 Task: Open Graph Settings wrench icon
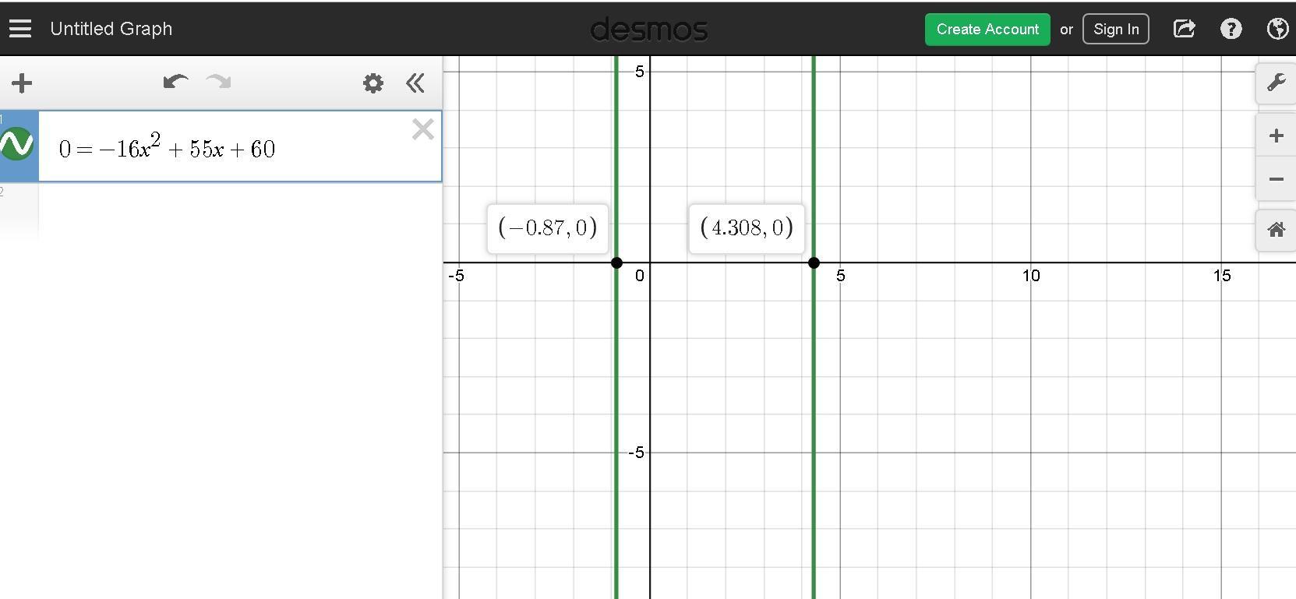coord(1276,83)
